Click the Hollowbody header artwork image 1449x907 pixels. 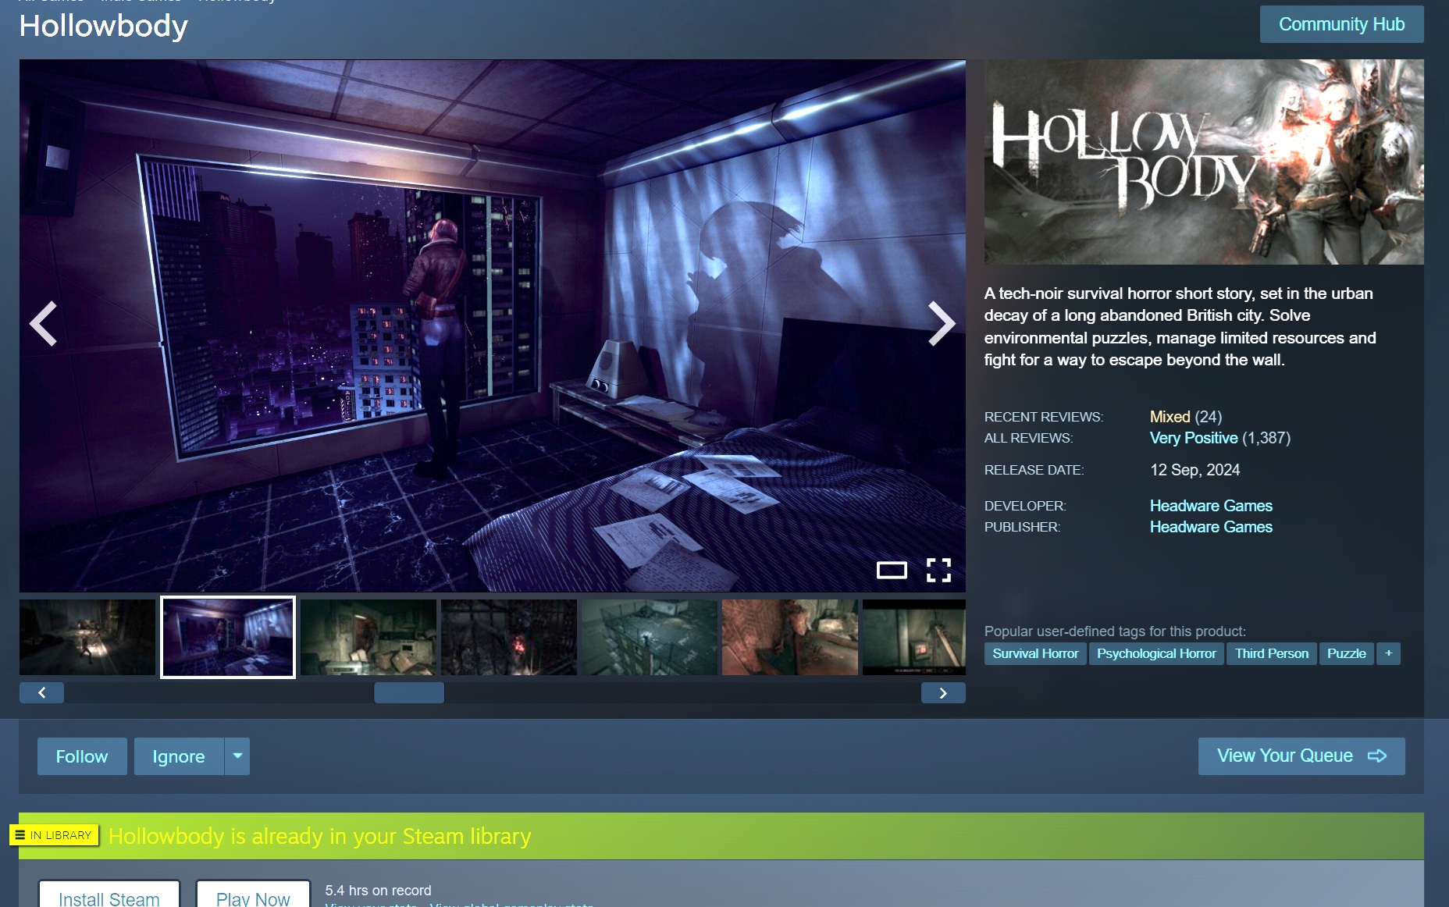pyautogui.click(x=1204, y=162)
